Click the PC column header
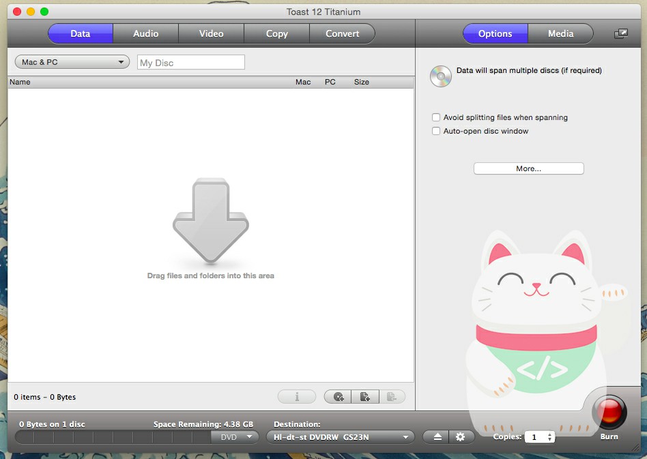Image resolution: width=647 pixels, height=459 pixels. point(330,82)
